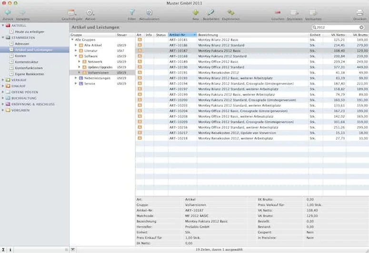369x253 pixels.
Task: Create new article with Neu
Action: point(196,12)
